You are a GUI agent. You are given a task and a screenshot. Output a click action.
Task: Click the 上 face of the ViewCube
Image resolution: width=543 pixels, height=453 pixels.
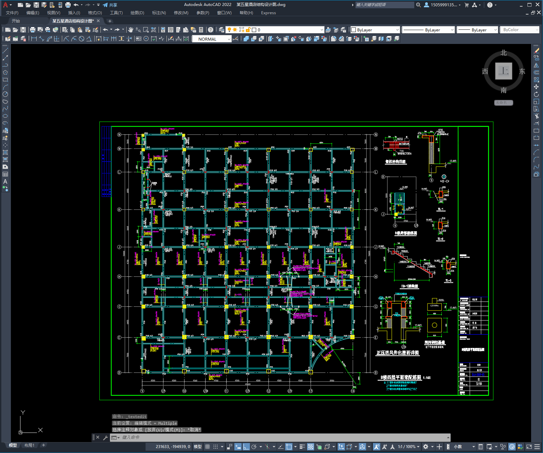click(x=503, y=71)
